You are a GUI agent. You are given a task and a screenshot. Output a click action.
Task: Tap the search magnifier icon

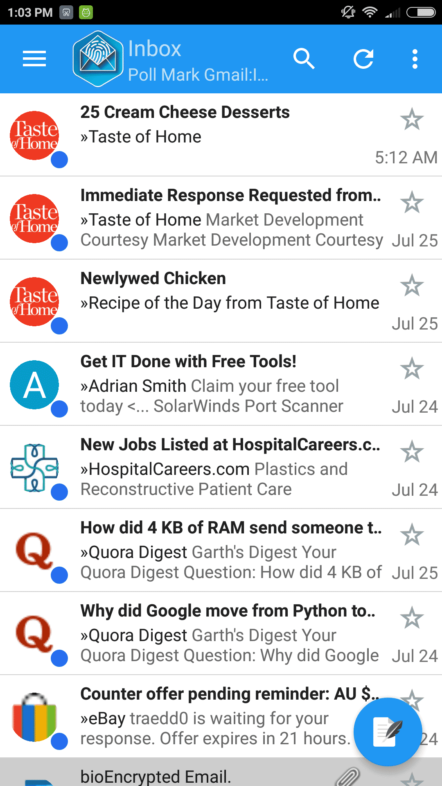304,59
